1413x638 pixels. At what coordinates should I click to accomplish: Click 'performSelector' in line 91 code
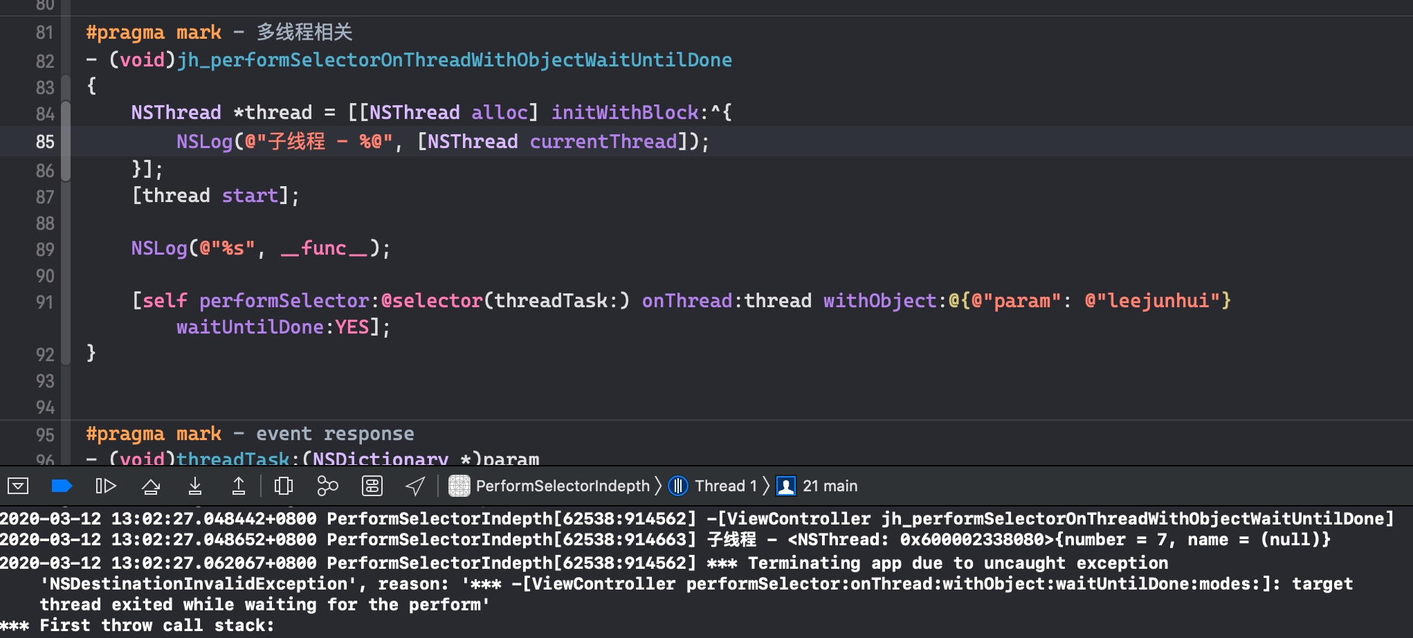(284, 300)
